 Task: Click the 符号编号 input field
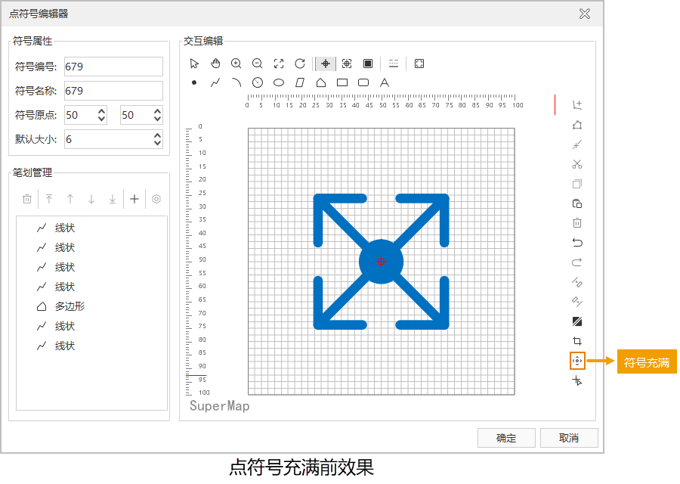tap(113, 67)
